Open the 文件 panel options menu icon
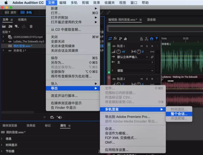203x155 pixels. point(12,20)
